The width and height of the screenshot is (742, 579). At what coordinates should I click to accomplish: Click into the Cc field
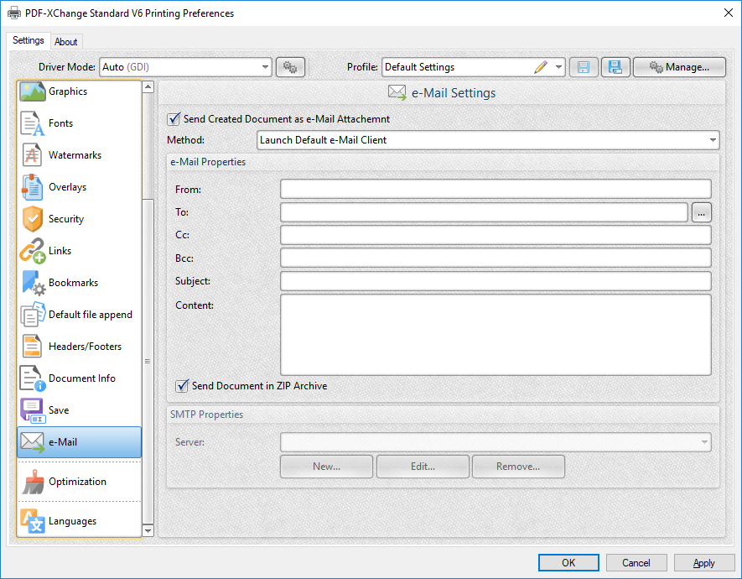point(496,235)
